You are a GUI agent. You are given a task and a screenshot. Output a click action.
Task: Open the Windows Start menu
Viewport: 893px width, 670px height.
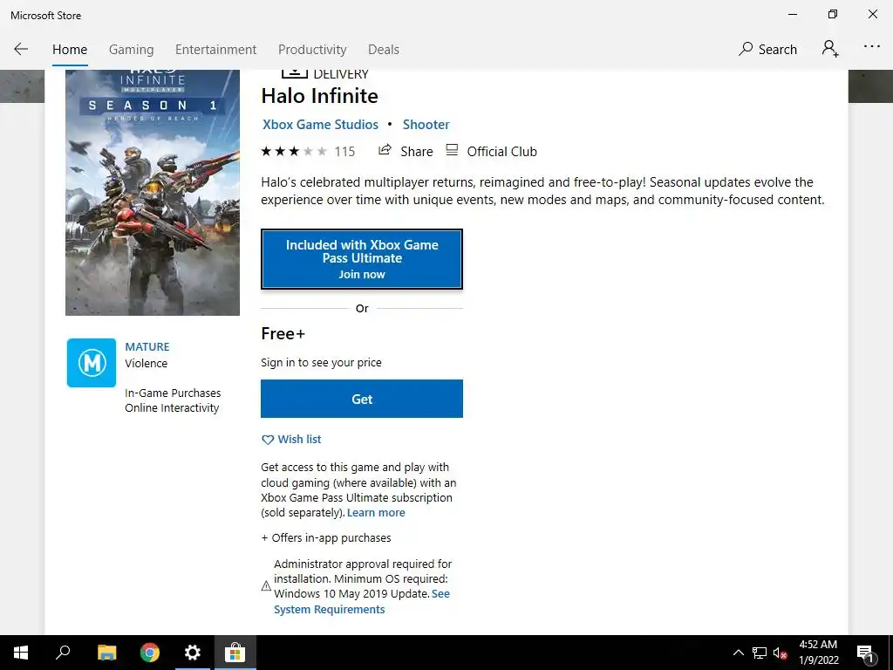[21, 653]
